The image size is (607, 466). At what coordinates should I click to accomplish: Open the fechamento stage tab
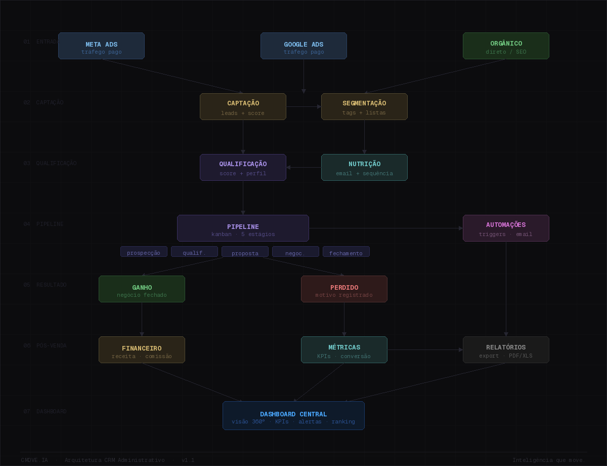point(346,252)
